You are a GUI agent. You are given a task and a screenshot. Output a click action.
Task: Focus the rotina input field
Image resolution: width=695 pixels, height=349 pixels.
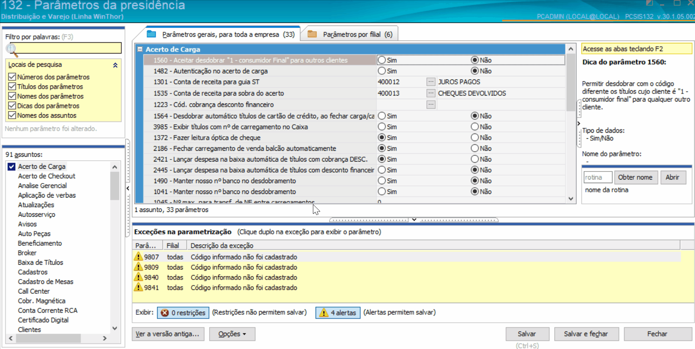click(598, 177)
